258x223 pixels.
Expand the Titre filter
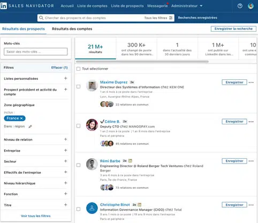pyautogui.click(x=66, y=205)
